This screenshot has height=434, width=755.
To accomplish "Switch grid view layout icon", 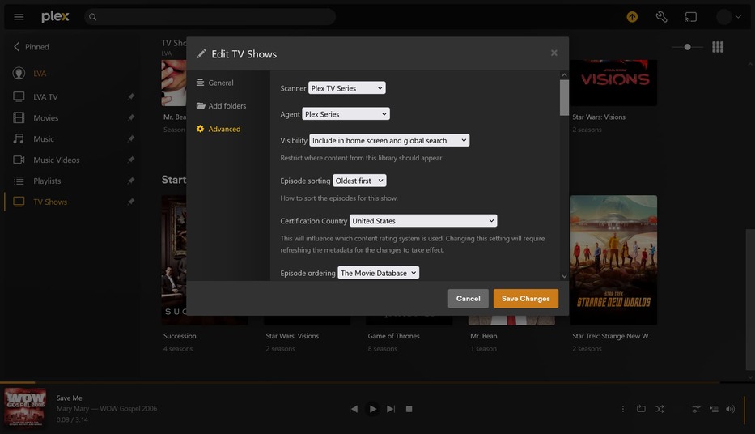I will (718, 47).
